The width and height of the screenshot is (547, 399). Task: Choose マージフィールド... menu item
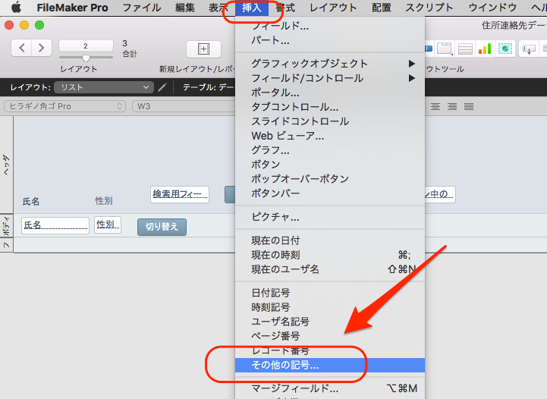(330, 388)
